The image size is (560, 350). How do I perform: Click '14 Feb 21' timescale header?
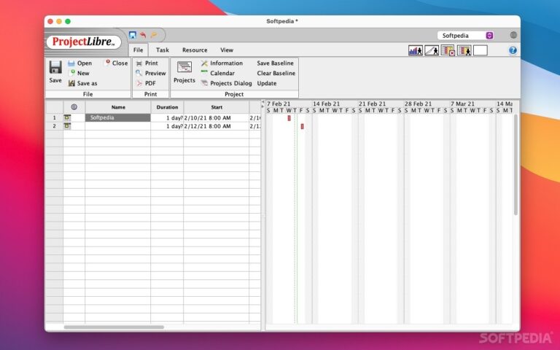(327, 104)
